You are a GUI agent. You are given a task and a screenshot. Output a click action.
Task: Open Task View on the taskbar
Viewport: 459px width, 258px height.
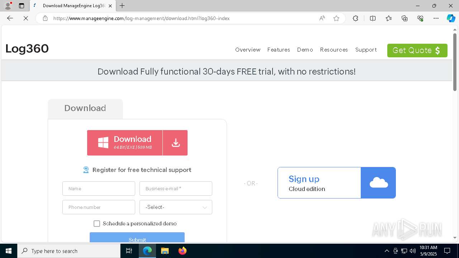pyautogui.click(x=129, y=251)
